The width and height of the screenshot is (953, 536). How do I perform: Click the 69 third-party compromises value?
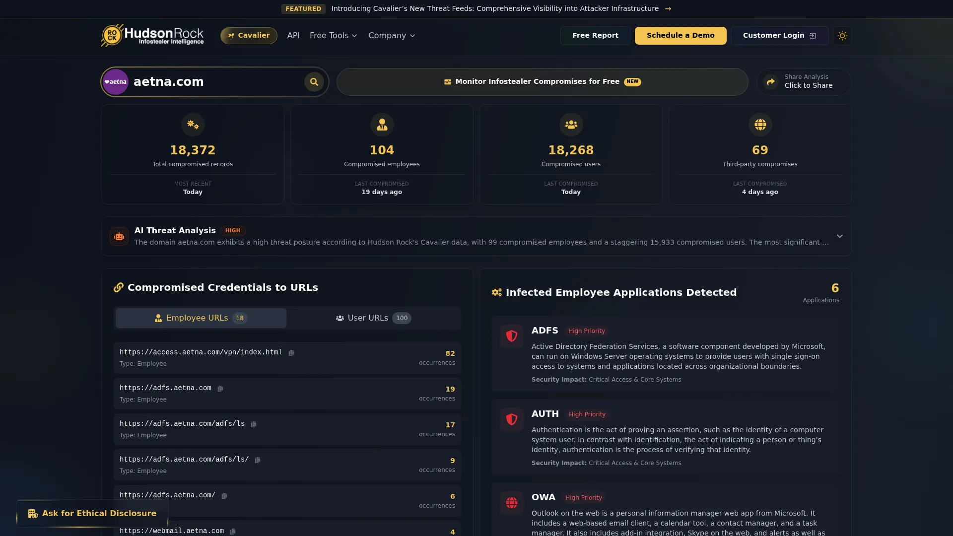pos(760,150)
